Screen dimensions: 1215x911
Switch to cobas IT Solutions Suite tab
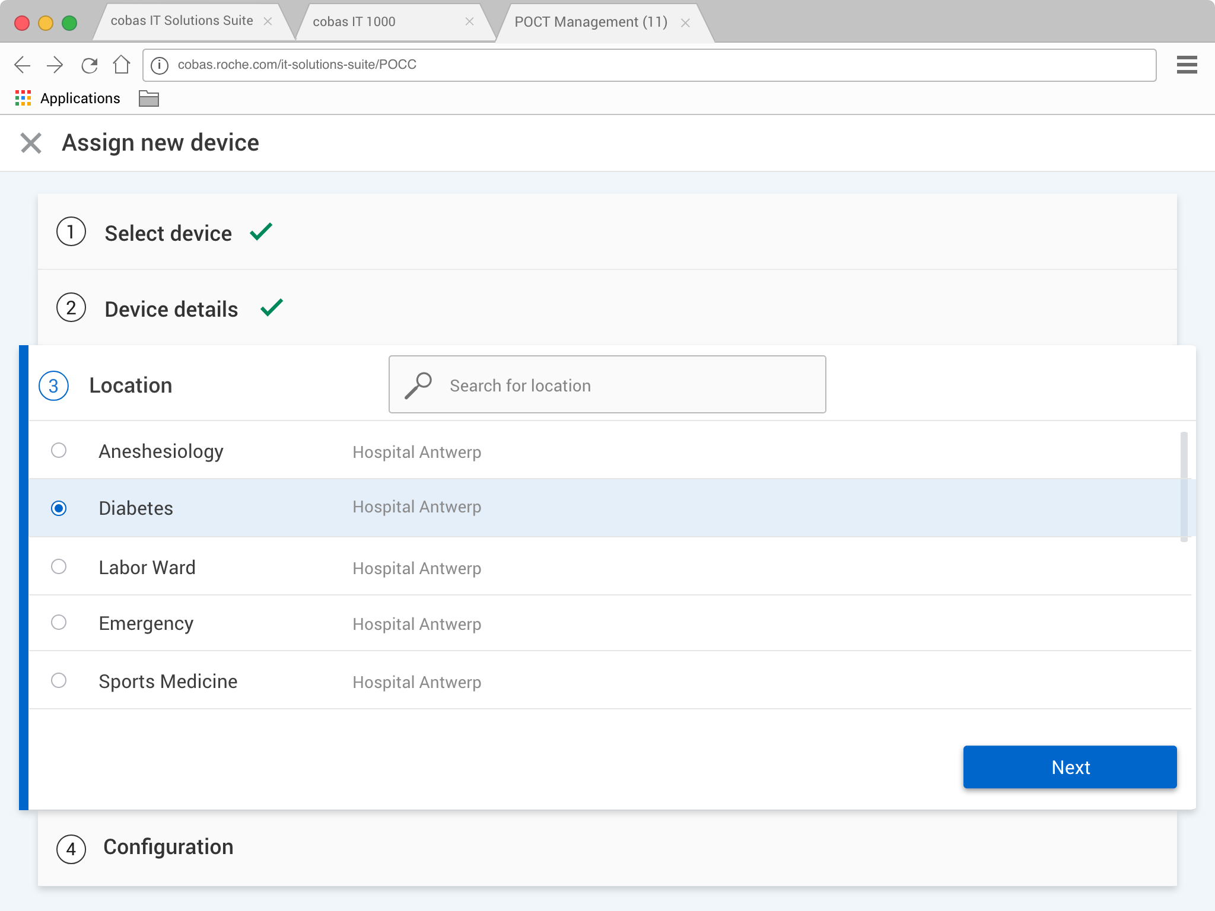[182, 21]
